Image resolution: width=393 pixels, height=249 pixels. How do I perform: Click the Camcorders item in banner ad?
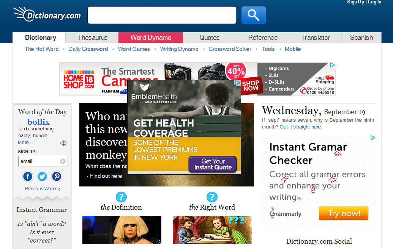(x=279, y=89)
